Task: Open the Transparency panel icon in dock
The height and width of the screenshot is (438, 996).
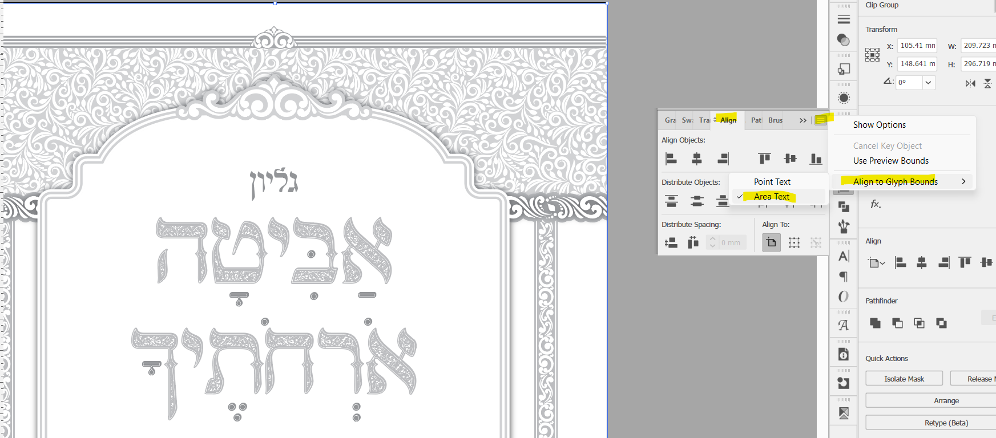Action: pos(844,40)
